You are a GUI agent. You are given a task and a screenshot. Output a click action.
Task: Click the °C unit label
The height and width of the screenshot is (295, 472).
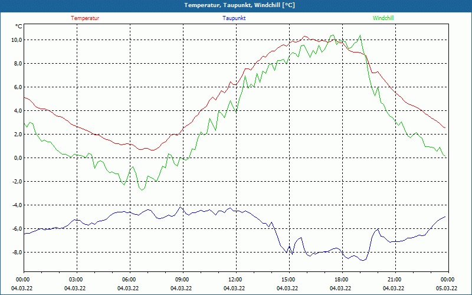(x=19, y=27)
